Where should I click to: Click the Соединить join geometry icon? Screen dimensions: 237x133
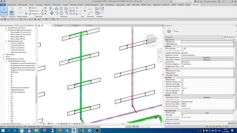pyautogui.click(x=30, y=14)
